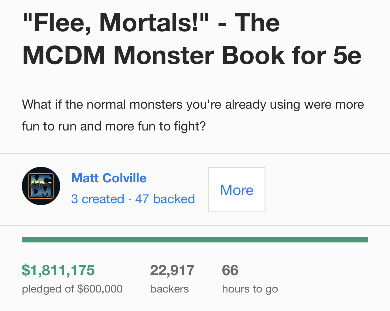
Task: Click the divider line above creator section
Action: tap(195, 154)
